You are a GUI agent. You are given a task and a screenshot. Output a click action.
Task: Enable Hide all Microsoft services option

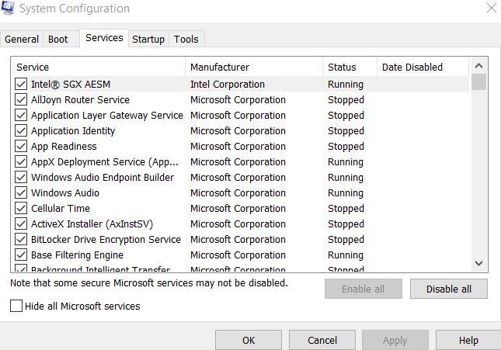click(17, 307)
